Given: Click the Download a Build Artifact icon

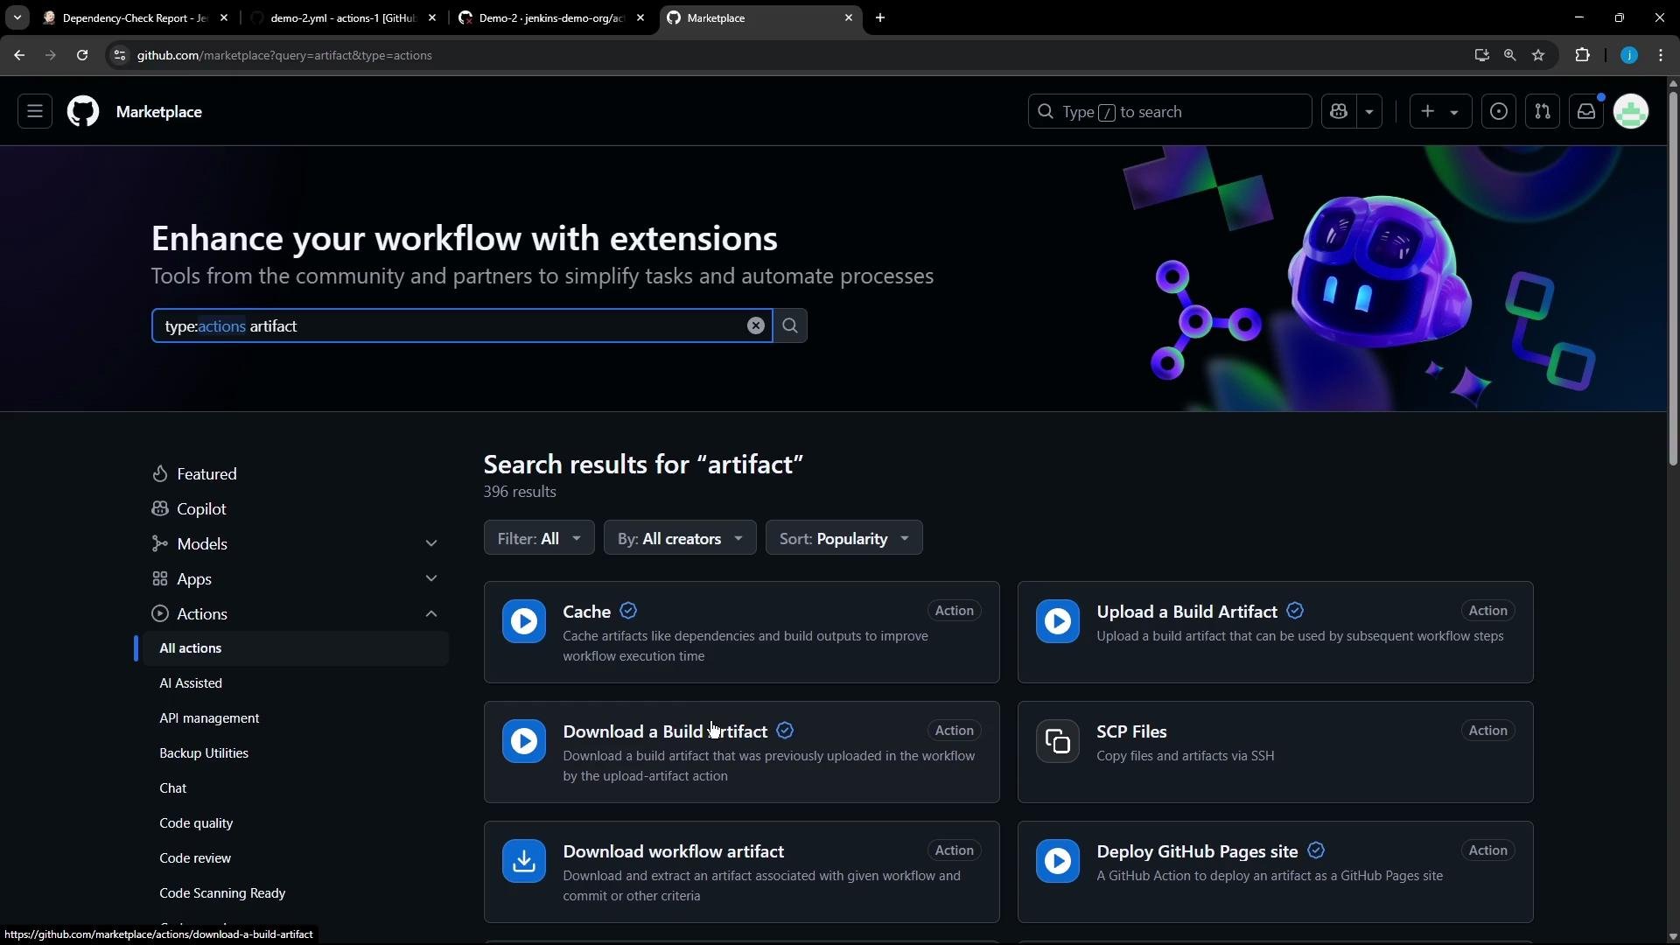Looking at the screenshot, I should [524, 741].
